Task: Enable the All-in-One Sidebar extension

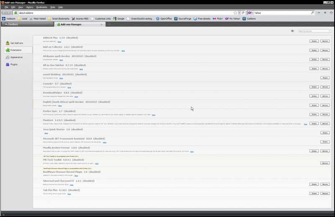Action: point(314,68)
